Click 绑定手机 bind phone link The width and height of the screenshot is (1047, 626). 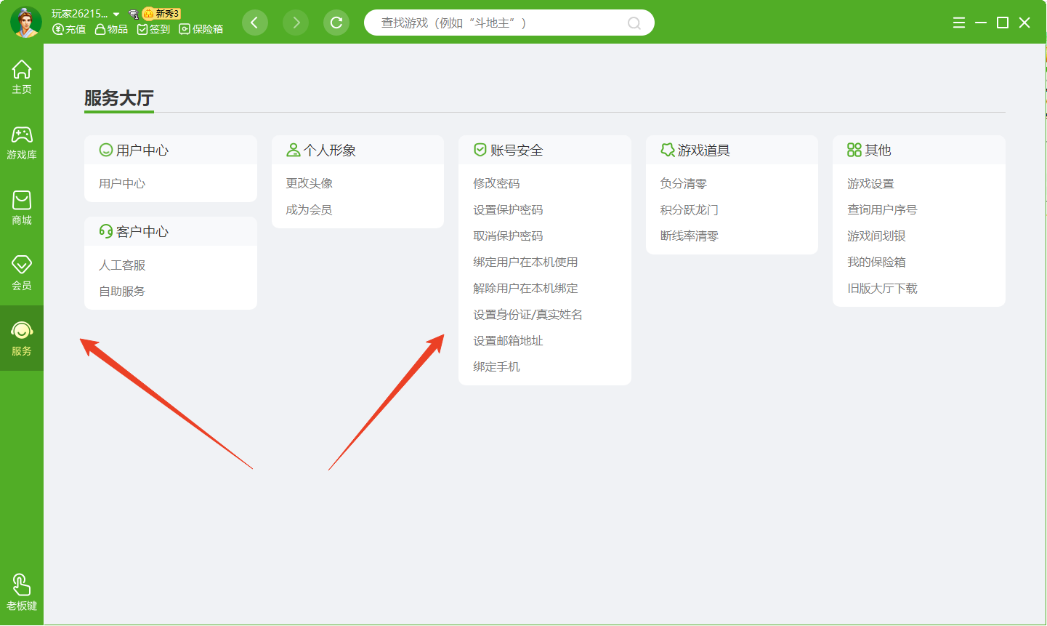[496, 367]
